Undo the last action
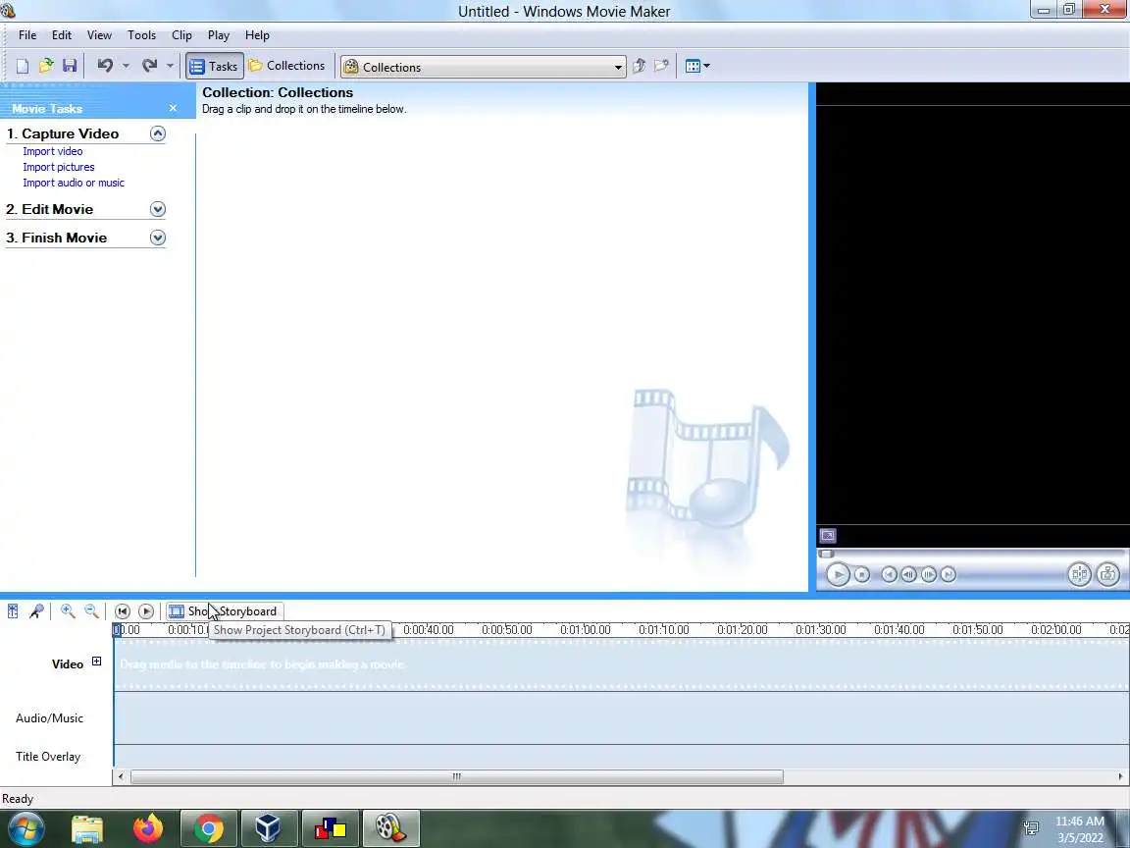 [105, 67]
